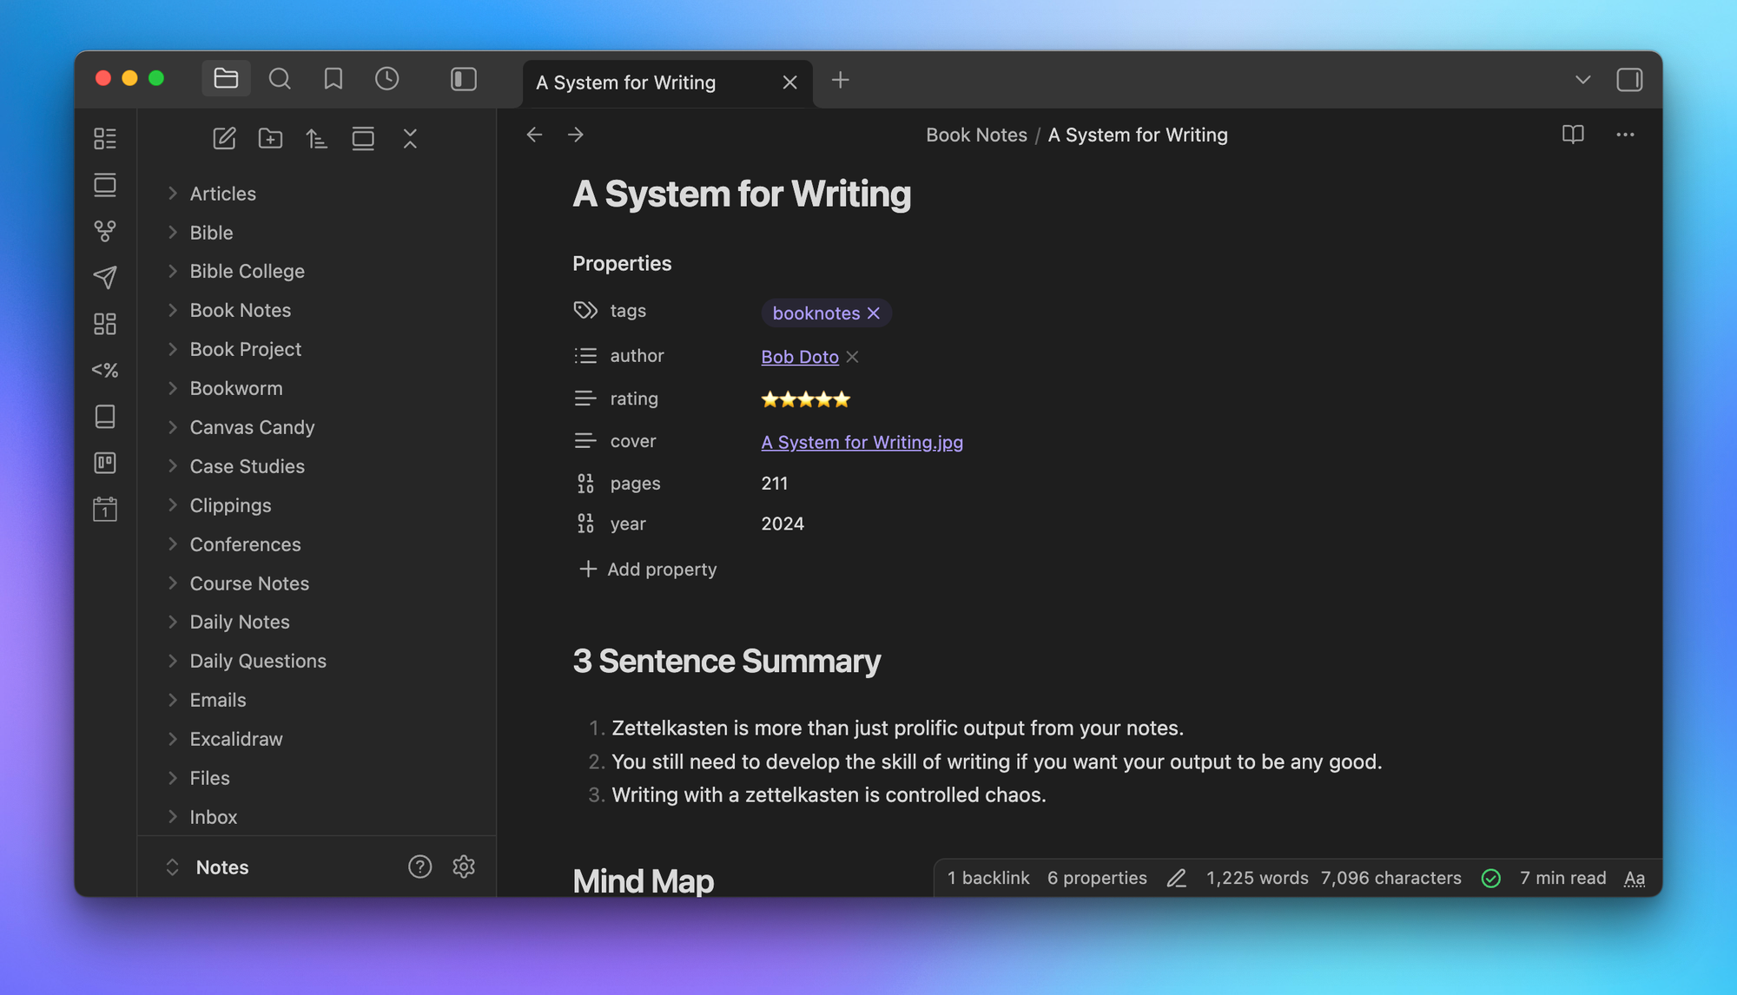Open the templater ribbon icon
The height and width of the screenshot is (995, 1737).
(105, 370)
